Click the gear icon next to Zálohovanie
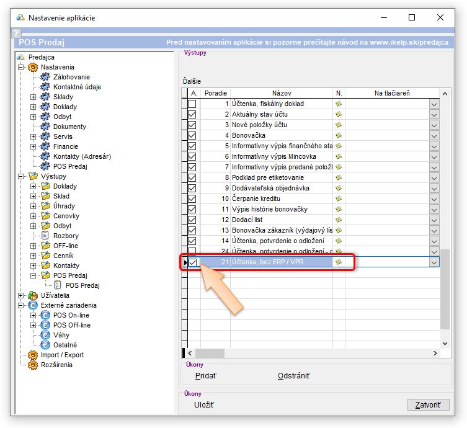Image resolution: width=467 pixels, height=428 pixels. (45, 77)
